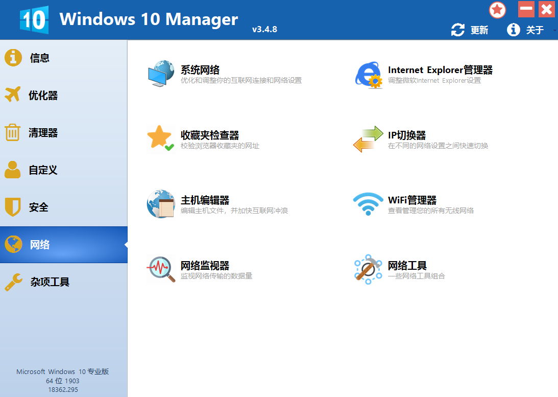Click the refresh arrows update icon
Image resolution: width=558 pixels, height=397 pixels.
tap(457, 30)
